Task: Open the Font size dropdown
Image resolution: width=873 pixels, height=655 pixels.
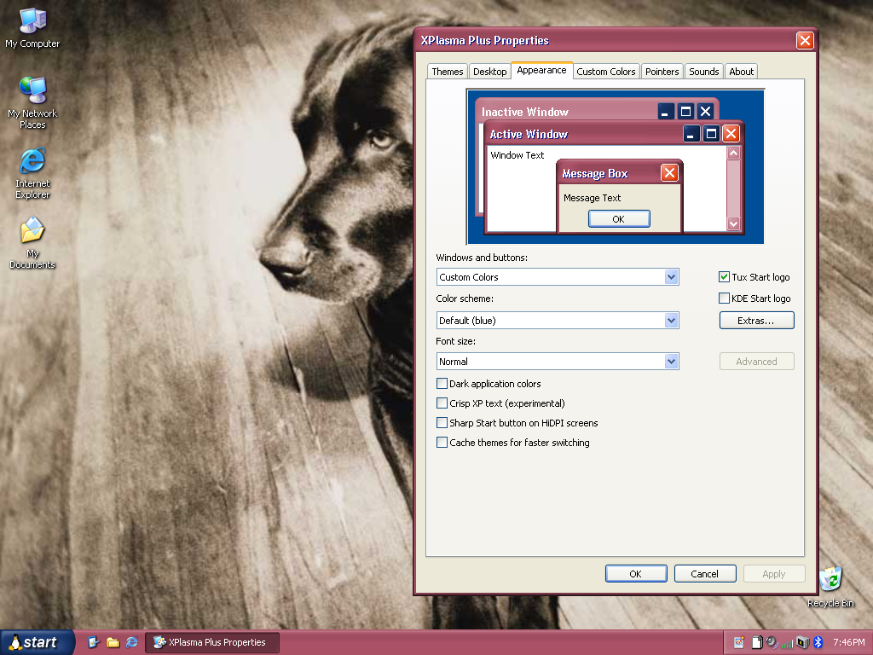Action: (x=558, y=362)
